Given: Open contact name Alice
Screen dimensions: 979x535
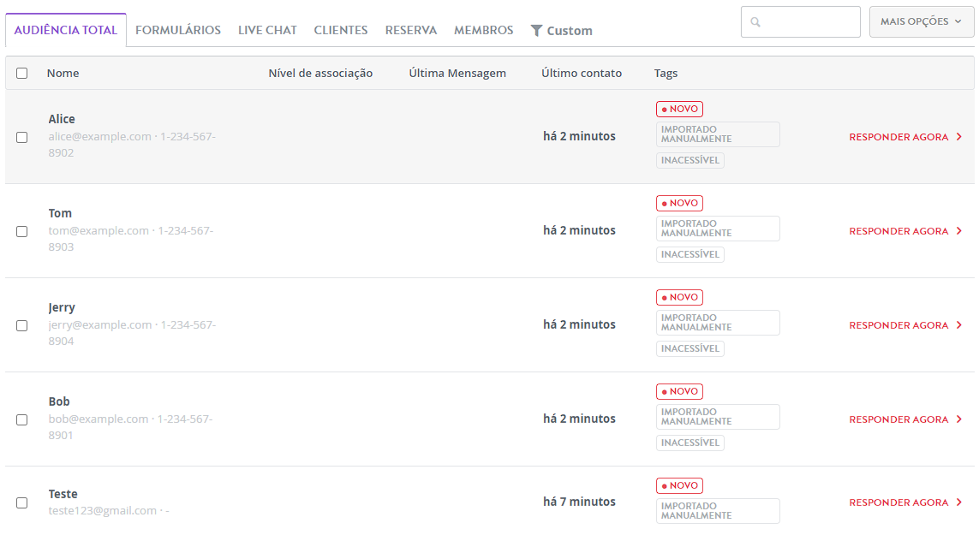Looking at the screenshot, I should pyautogui.click(x=62, y=119).
